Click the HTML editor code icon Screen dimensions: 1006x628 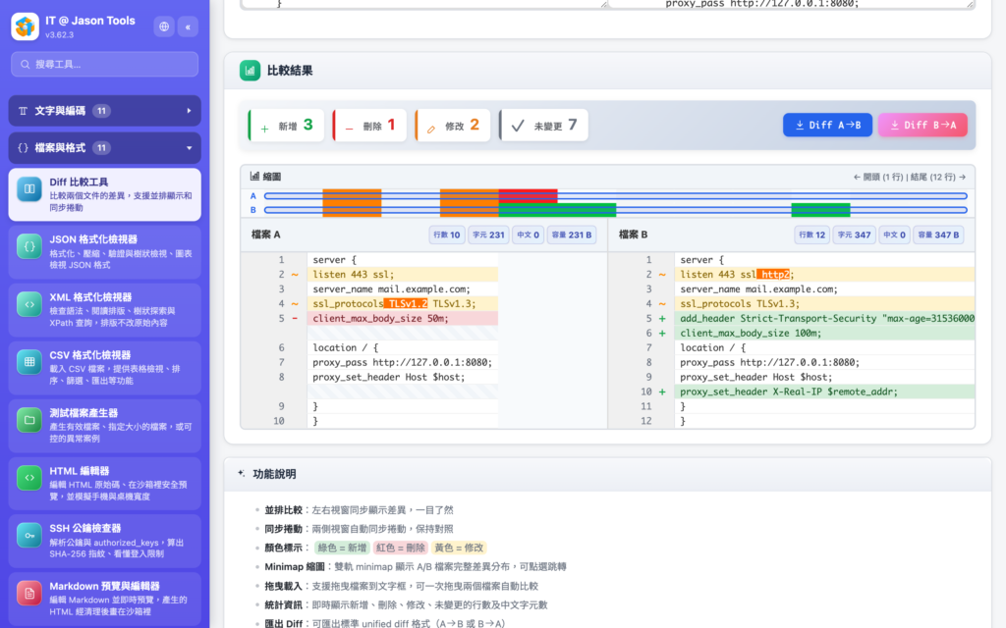tap(29, 478)
